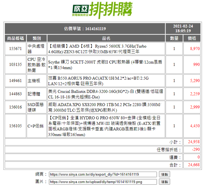Click the 合計 label

(175, 165)
